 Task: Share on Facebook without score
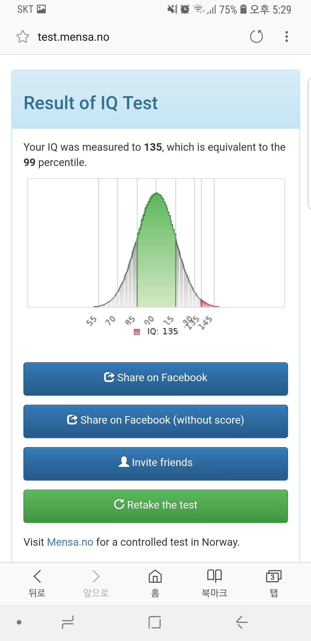(155, 421)
